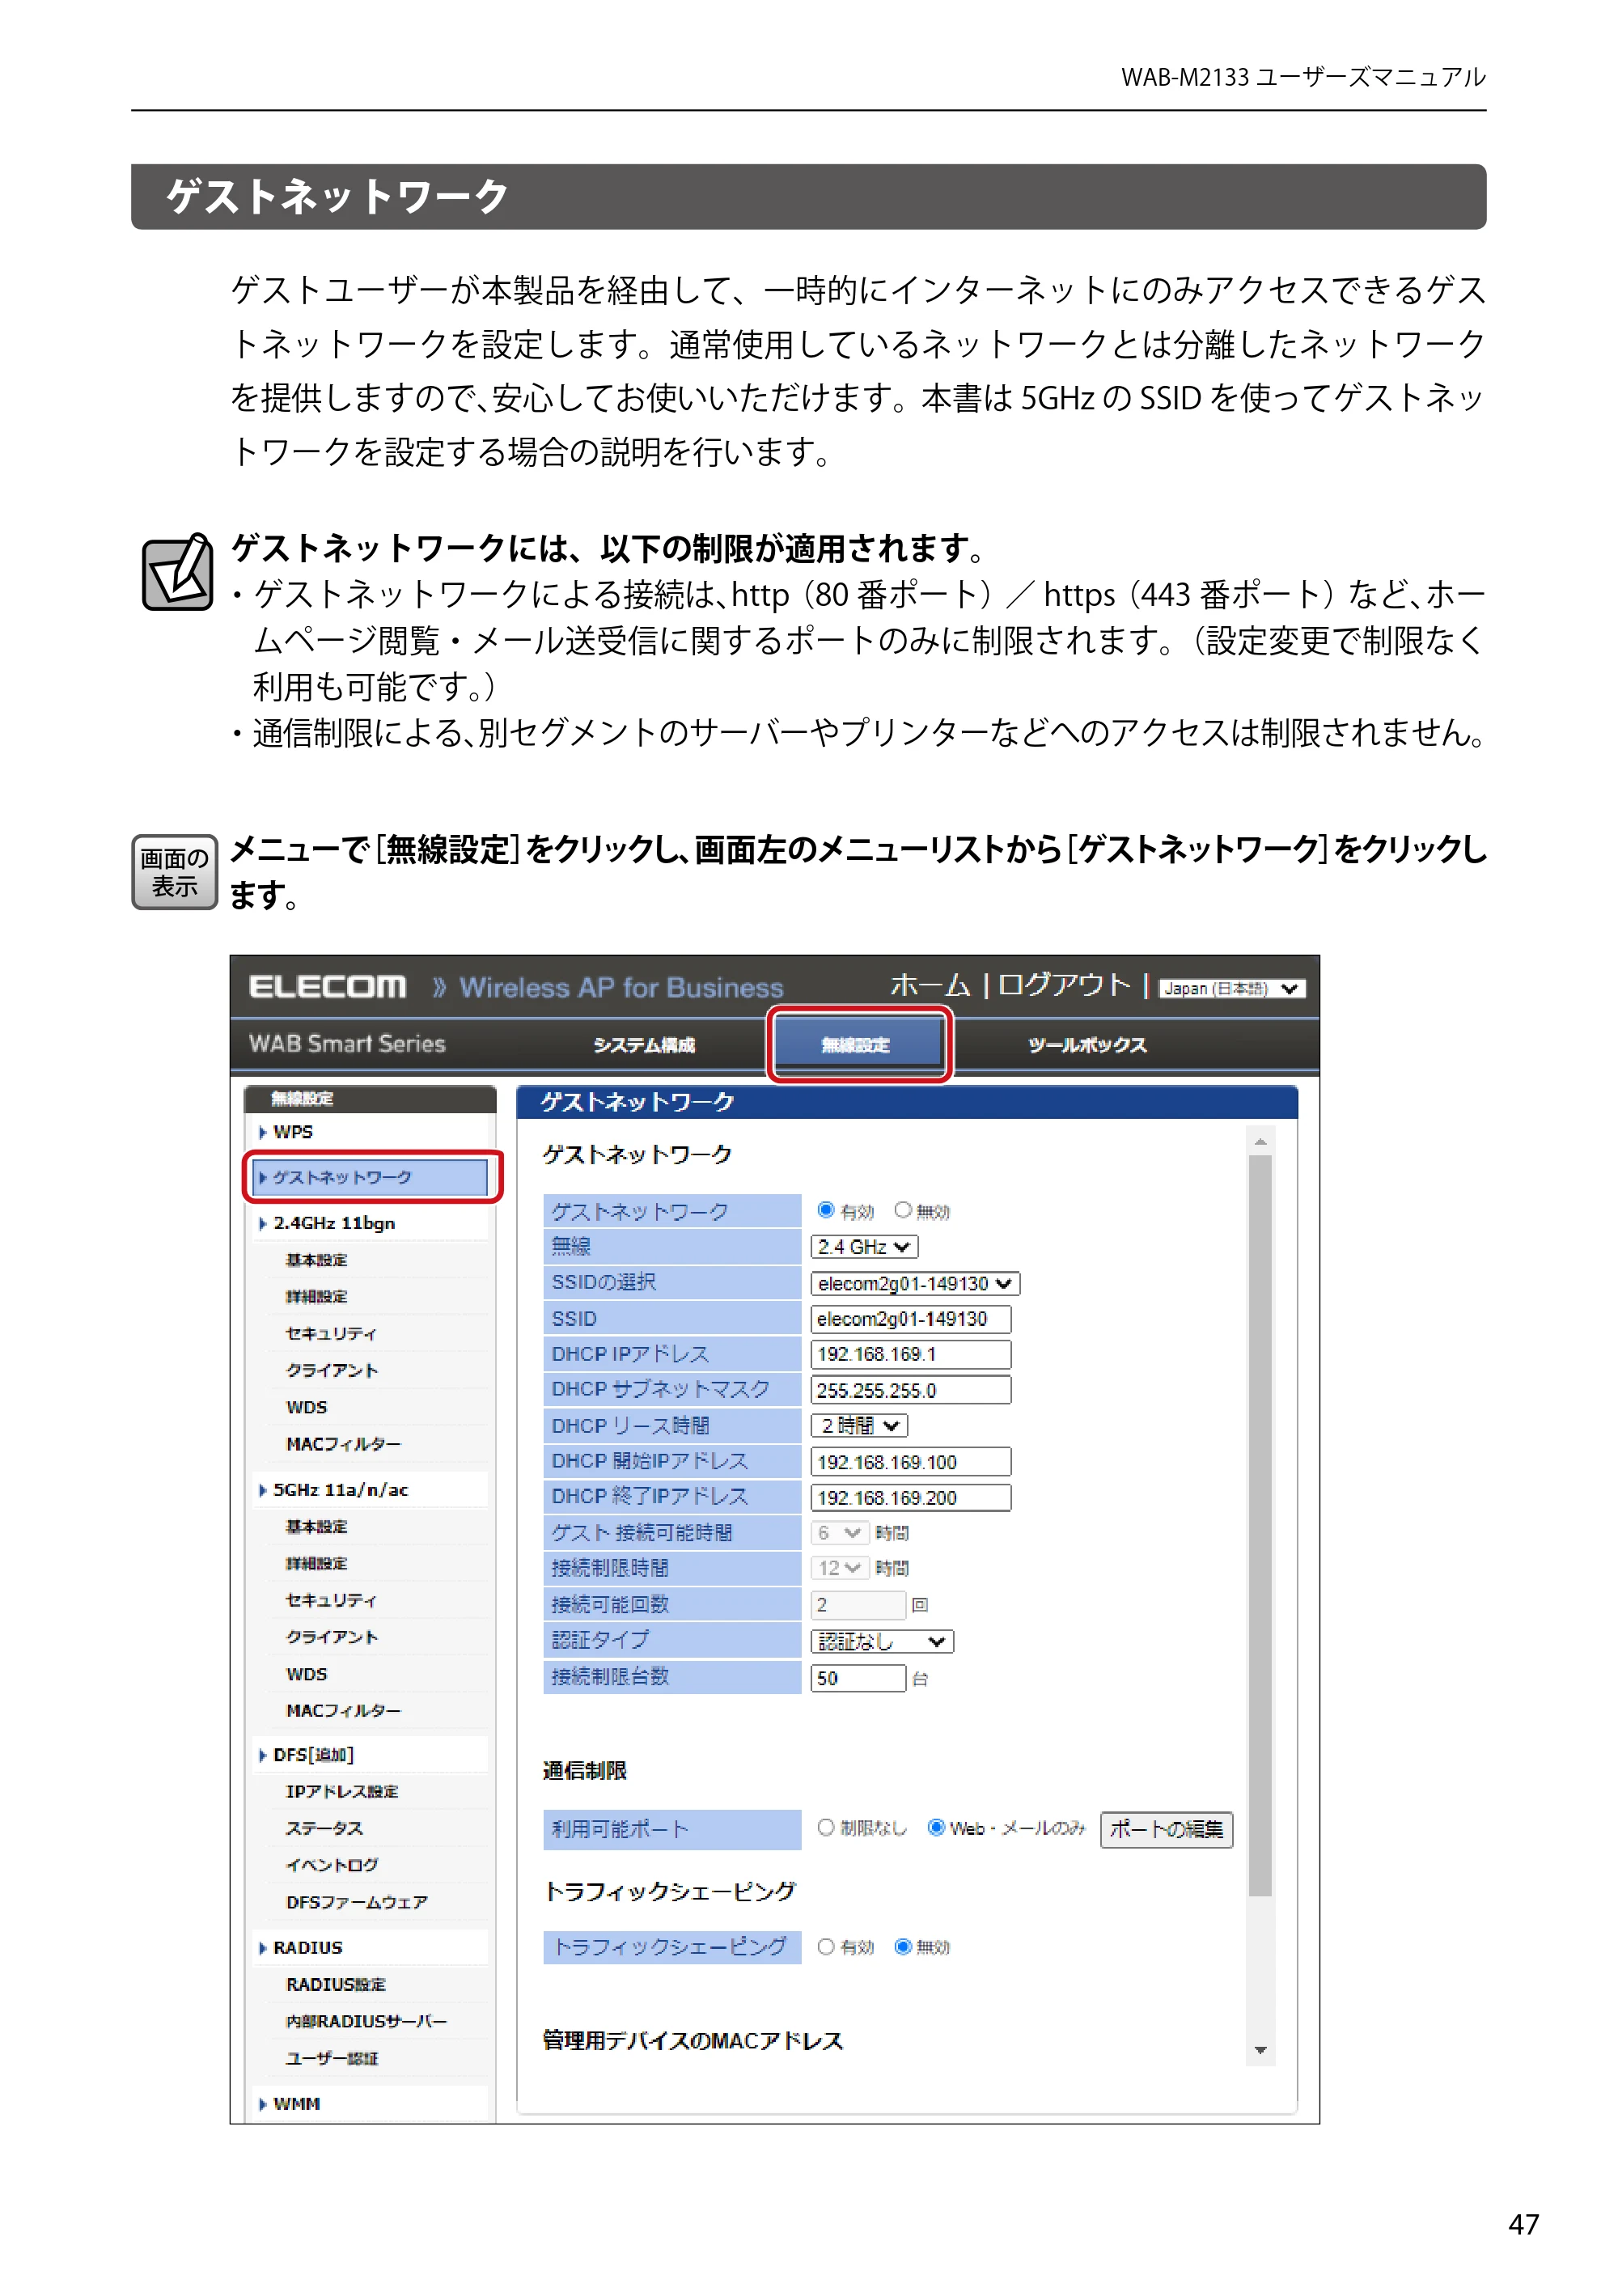Click the 接続制限台数 input field
1618x2296 pixels.
[x=858, y=1679]
